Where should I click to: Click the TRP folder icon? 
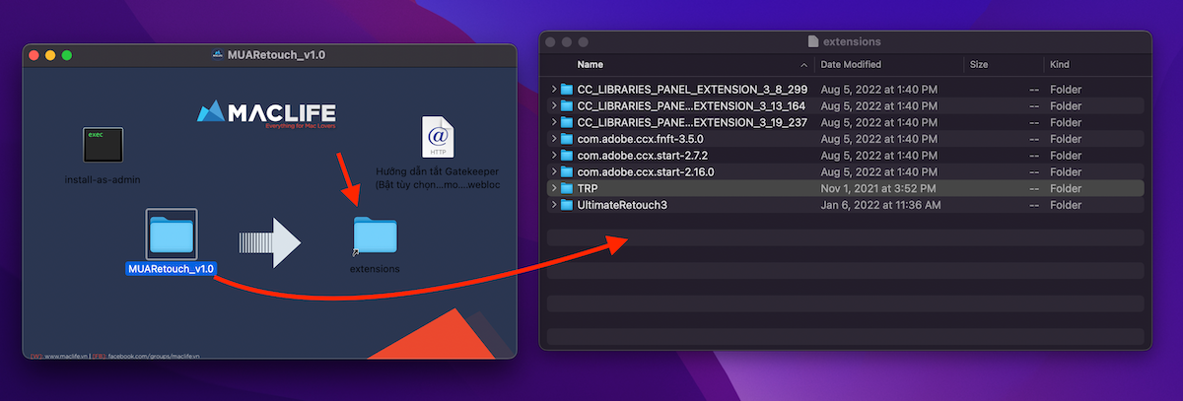(x=567, y=188)
